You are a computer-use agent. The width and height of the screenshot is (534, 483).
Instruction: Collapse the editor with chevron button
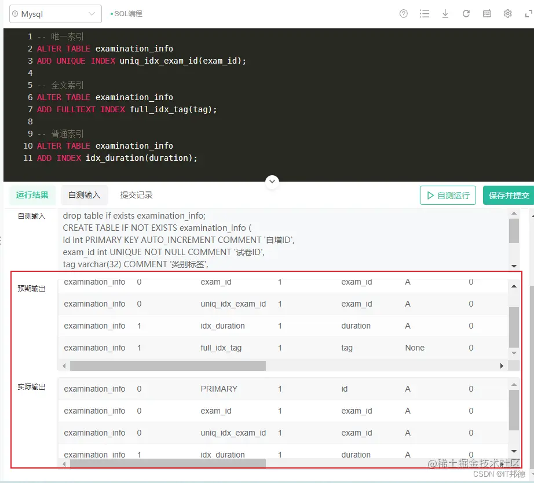coord(272,181)
